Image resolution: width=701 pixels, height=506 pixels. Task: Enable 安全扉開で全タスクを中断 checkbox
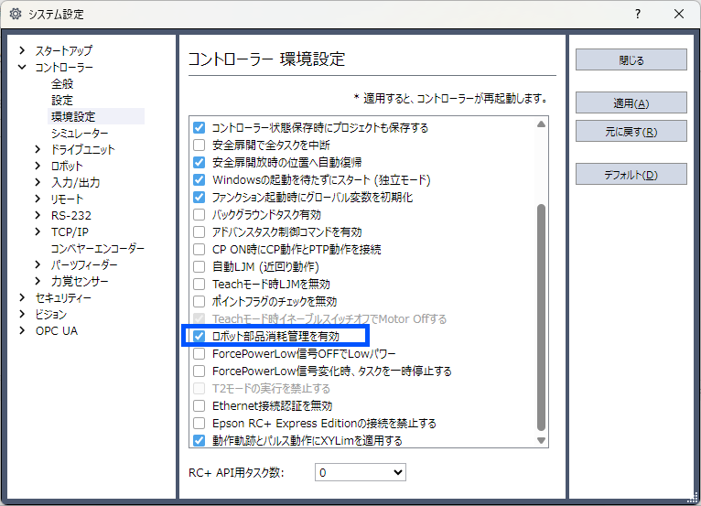pyautogui.click(x=199, y=145)
